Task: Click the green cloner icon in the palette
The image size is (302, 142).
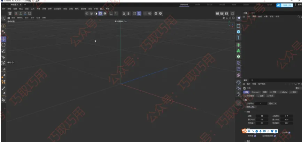Action: click(239, 51)
